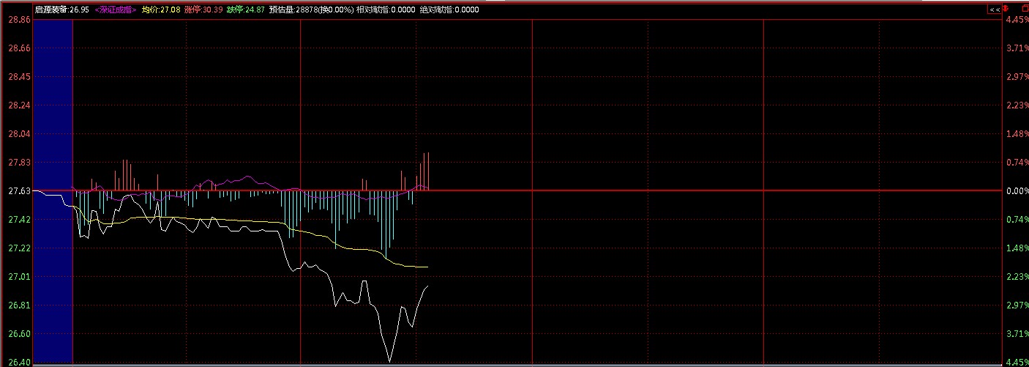
Task: Click the 28.66 price axis label
Action: [18, 48]
